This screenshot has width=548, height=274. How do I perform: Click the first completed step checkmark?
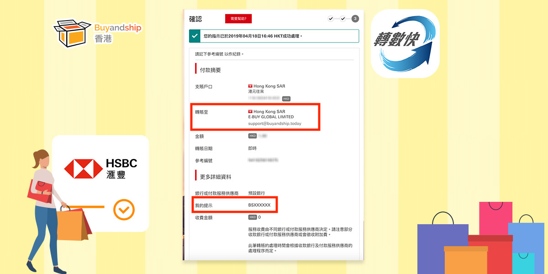pos(331,19)
